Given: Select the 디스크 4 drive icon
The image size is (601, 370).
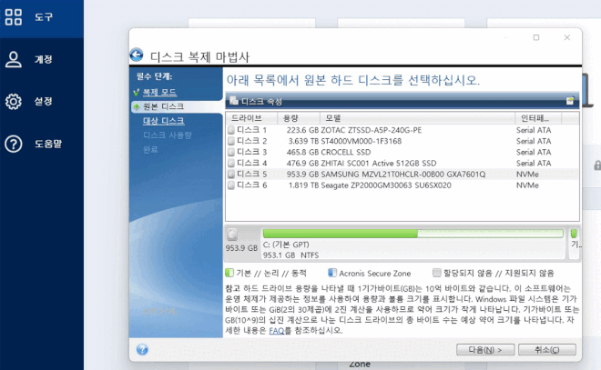Looking at the screenshot, I should point(231,164).
